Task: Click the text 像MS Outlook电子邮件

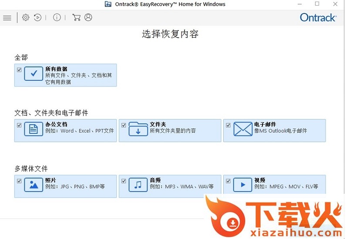Action: tap(280, 131)
